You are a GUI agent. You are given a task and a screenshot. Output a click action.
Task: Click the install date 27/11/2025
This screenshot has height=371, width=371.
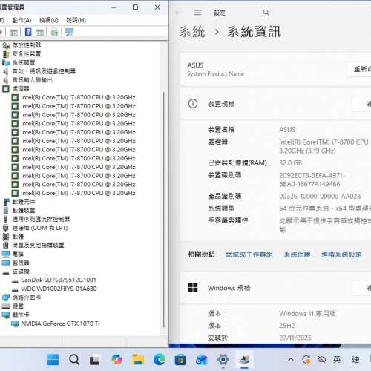coord(295,338)
